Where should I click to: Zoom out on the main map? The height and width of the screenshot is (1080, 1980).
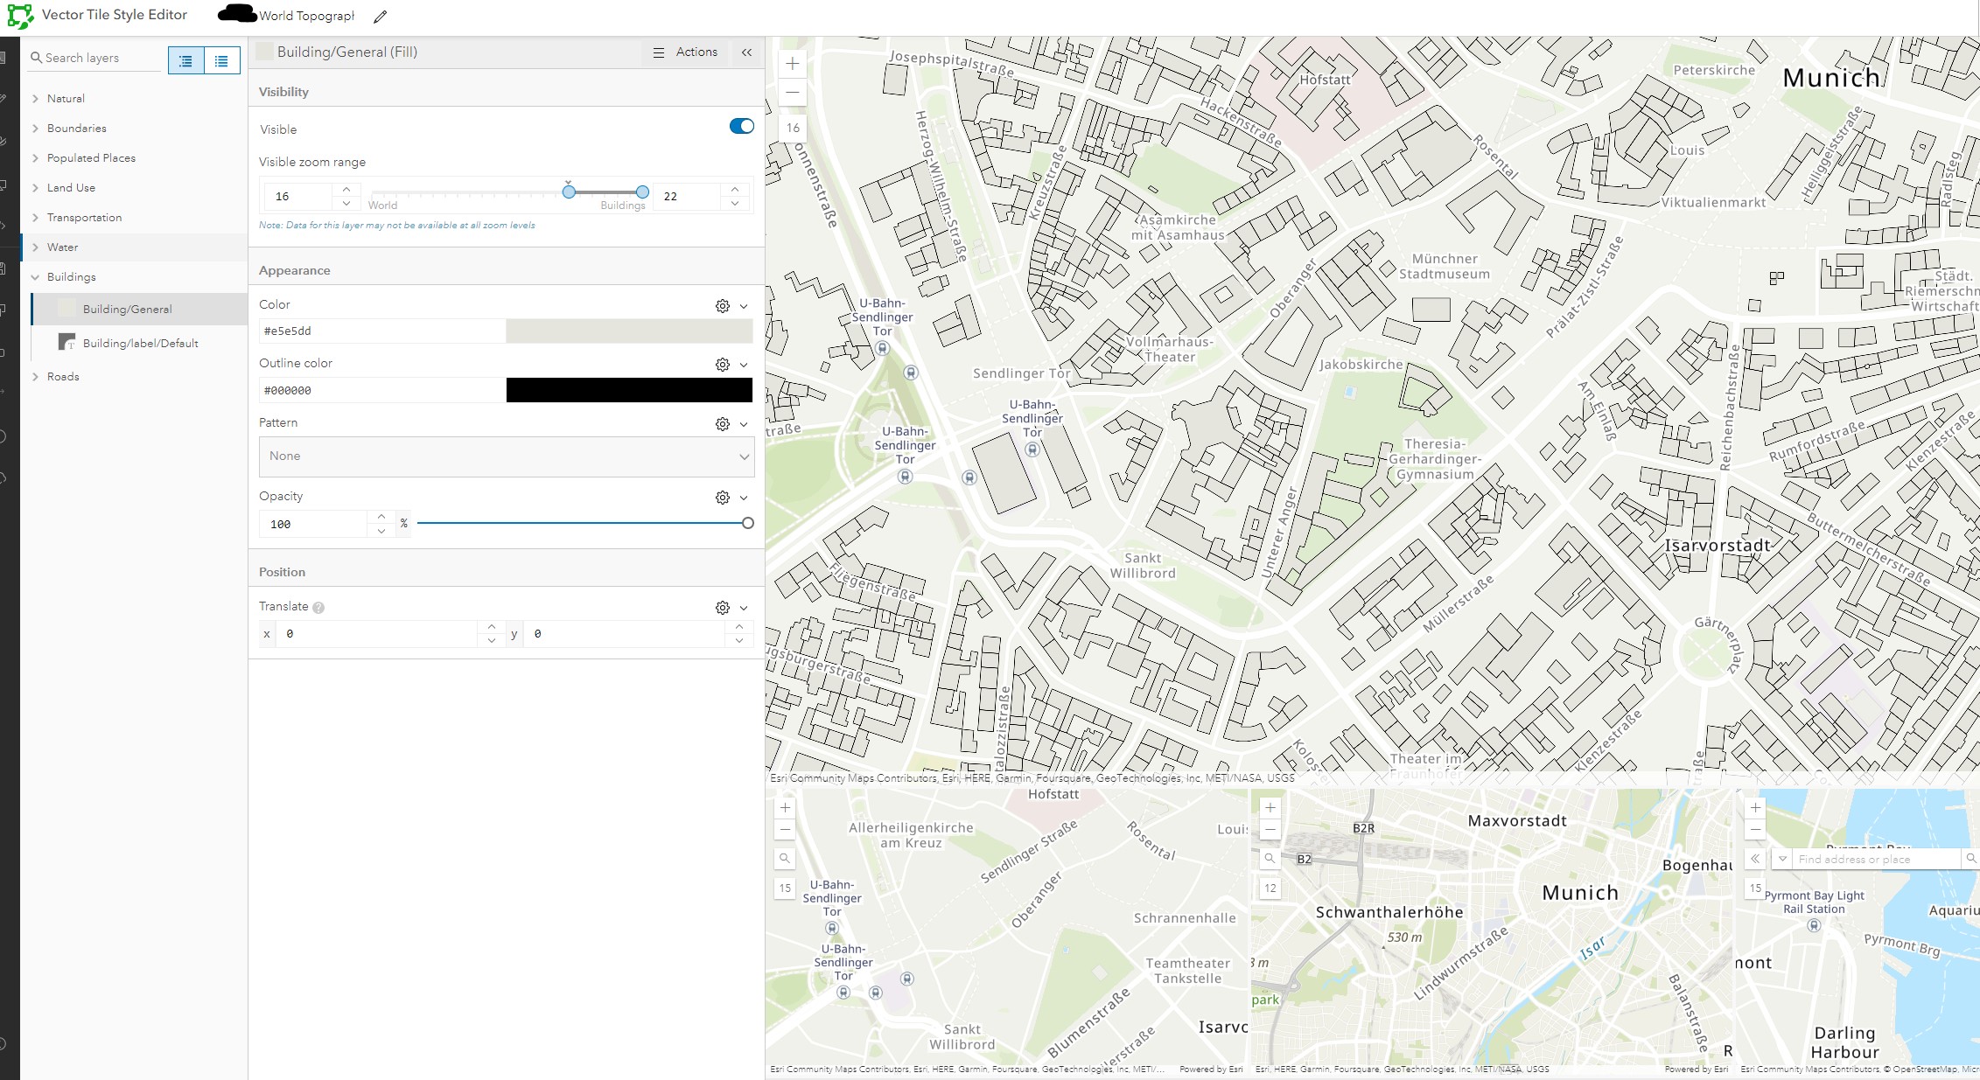coord(792,93)
